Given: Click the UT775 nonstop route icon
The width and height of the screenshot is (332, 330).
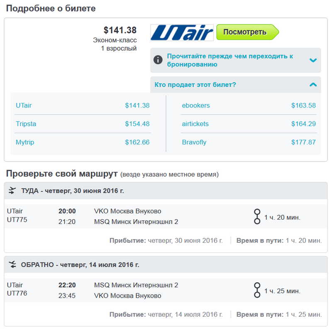Looking at the screenshot, I should point(257,216).
